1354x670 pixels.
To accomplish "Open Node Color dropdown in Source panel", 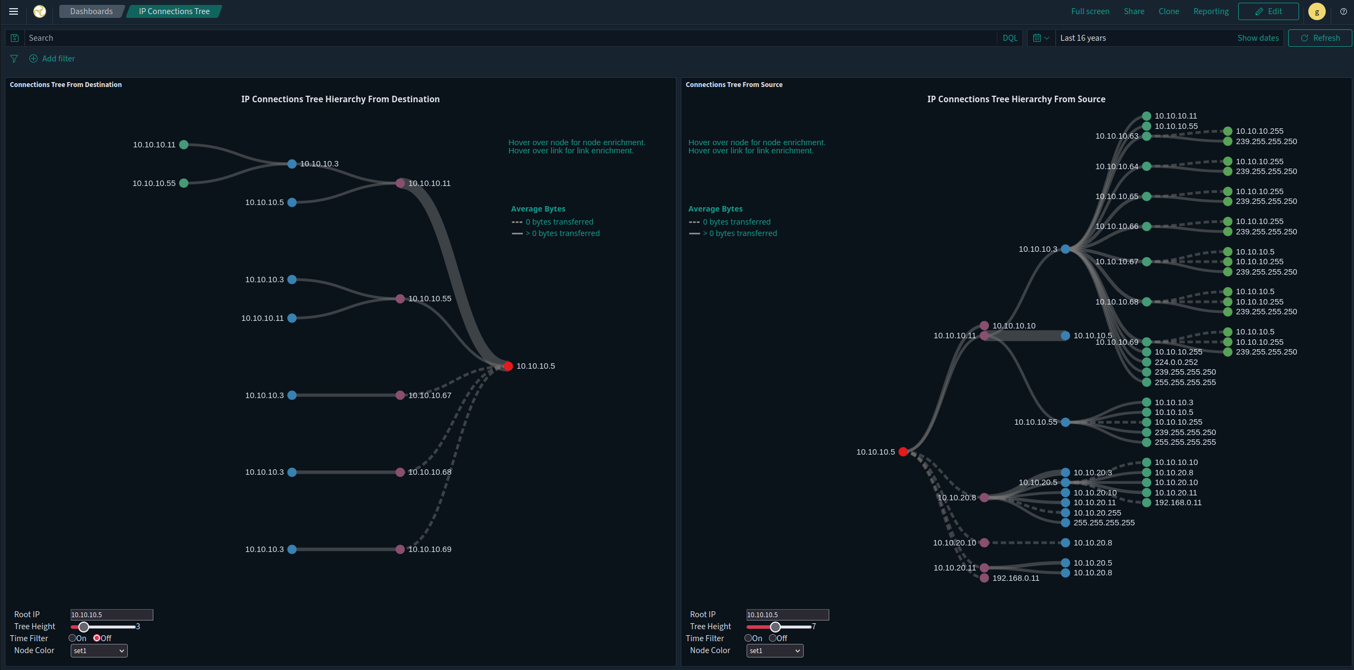I will coord(775,650).
